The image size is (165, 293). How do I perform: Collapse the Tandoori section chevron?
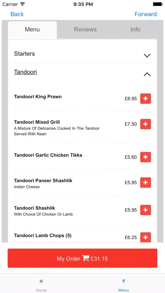[x=147, y=74]
